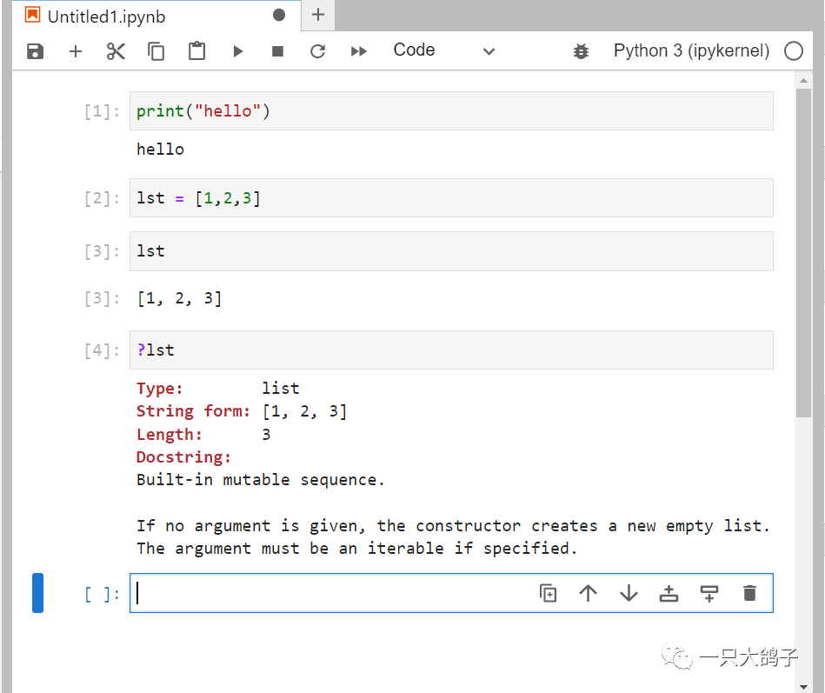Cut selected cell with scissors icon

pos(116,51)
